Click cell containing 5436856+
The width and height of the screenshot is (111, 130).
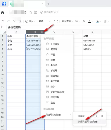pos(92,45)
